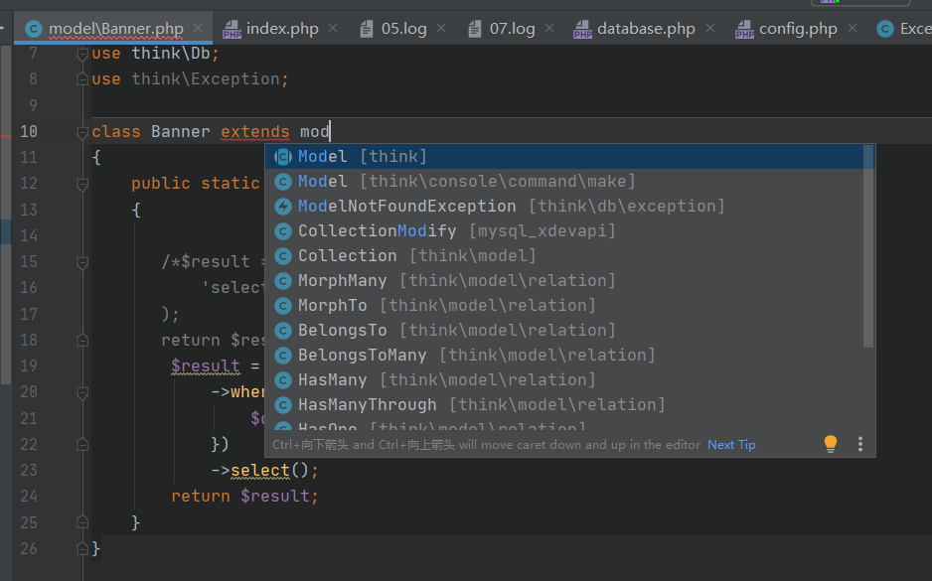This screenshot has width=932, height=581.
Task: Close the model\Banner.php tab
Action: click(198, 28)
